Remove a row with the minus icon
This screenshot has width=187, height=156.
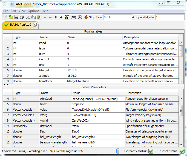click(x=50, y=17)
